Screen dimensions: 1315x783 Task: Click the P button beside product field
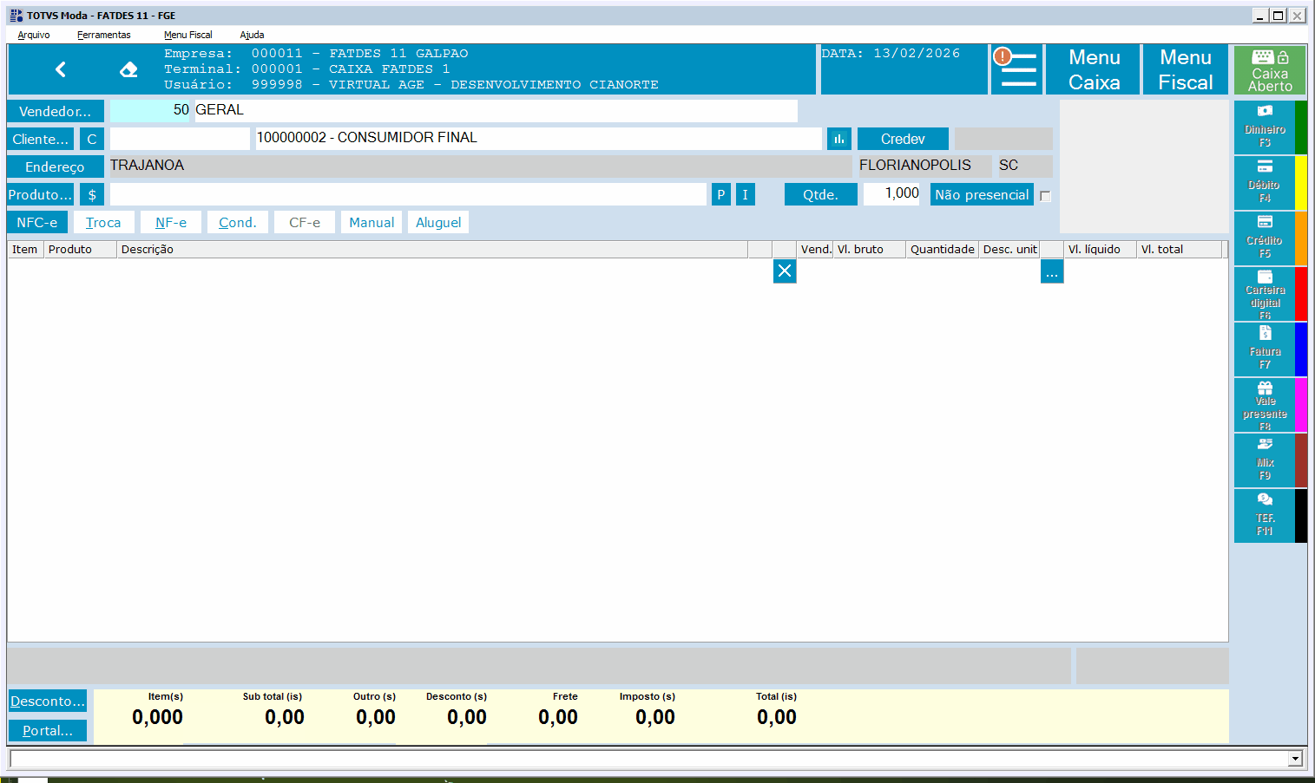click(720, 194)
